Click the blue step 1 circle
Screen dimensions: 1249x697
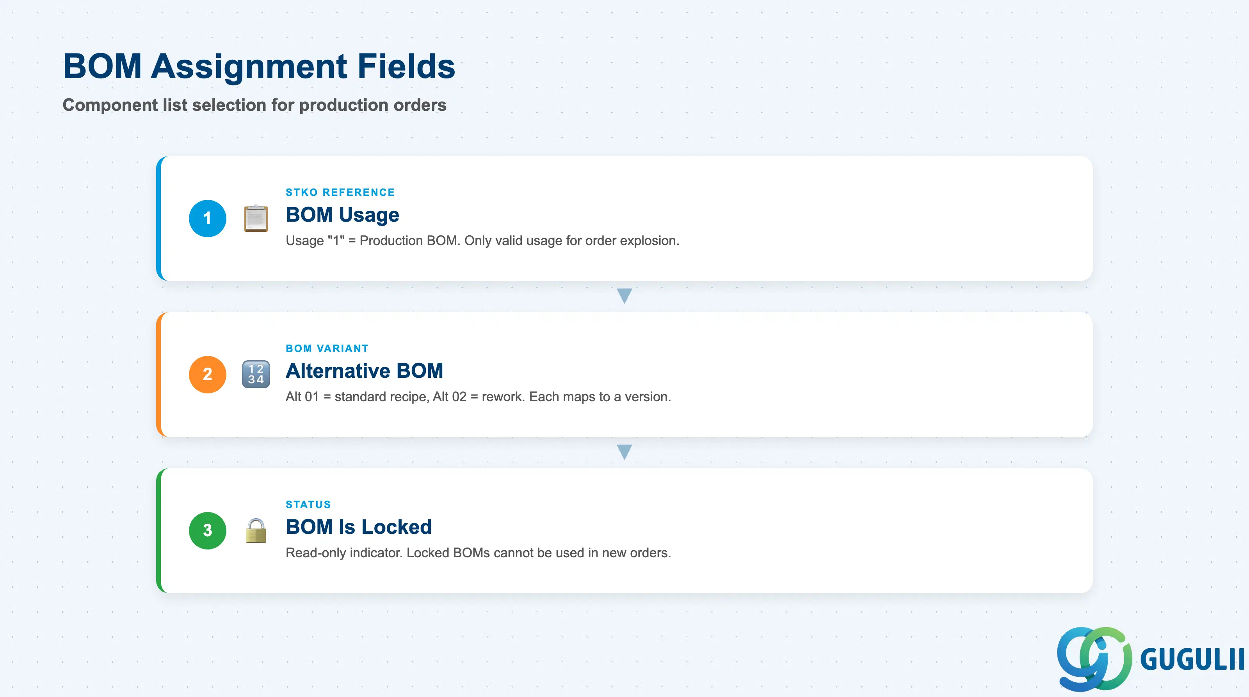tap(208, 218)
